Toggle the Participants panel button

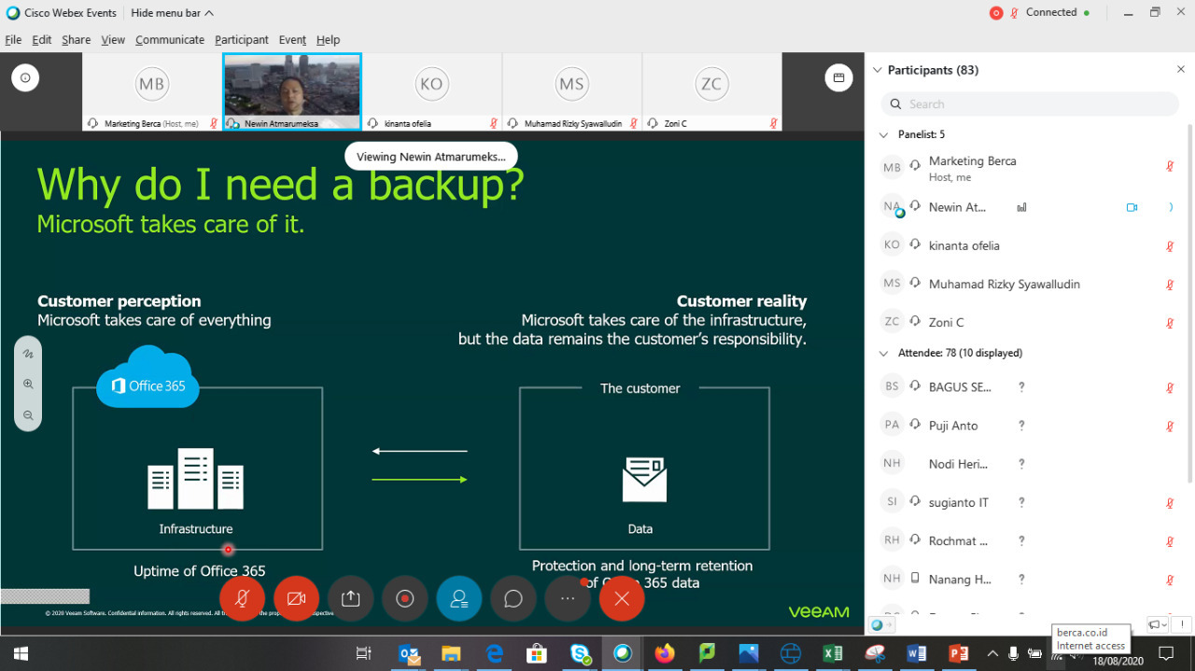coord(458,599)
